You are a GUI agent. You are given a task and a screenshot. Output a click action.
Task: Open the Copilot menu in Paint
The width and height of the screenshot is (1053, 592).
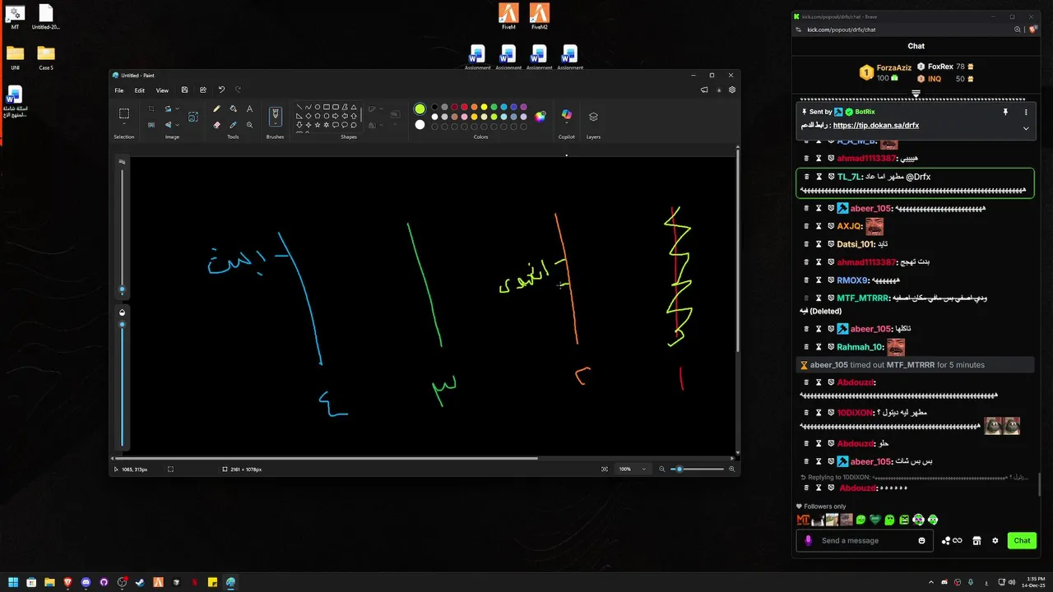(566, 115)
